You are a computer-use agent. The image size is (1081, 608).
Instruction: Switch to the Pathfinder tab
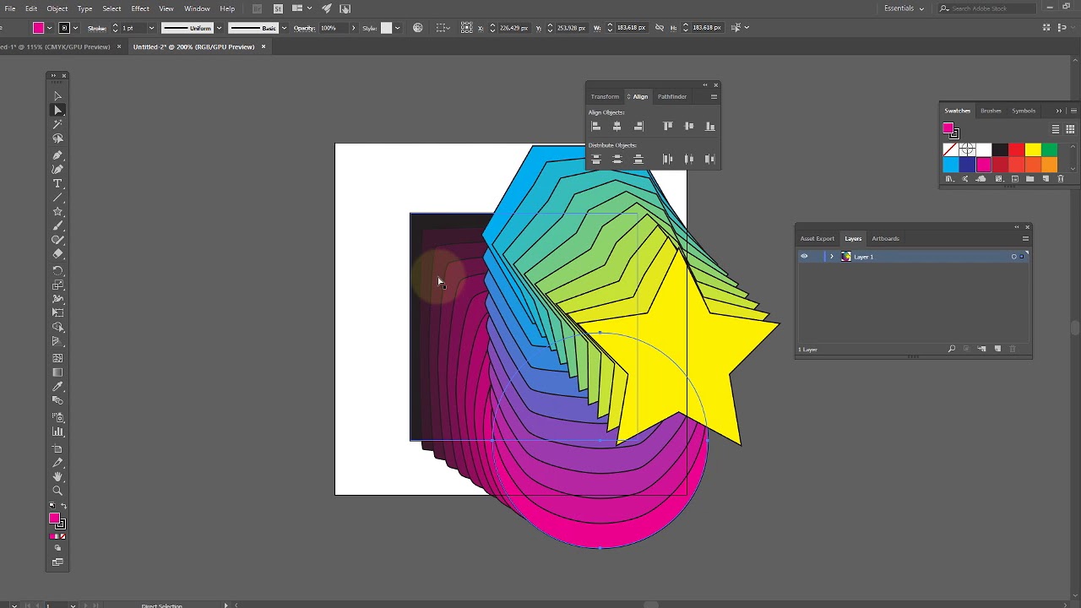pos(672,96)
